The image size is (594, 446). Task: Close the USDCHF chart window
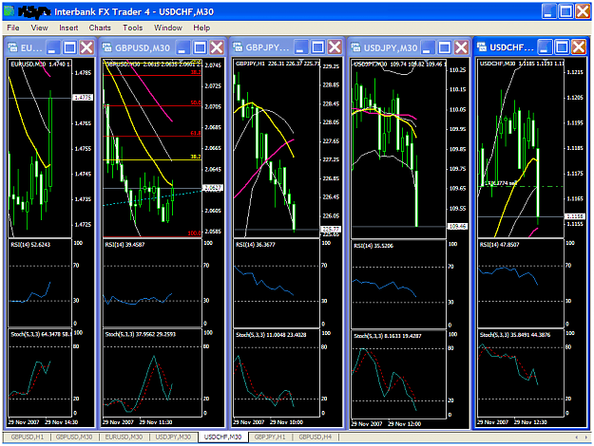coord(579,47)
